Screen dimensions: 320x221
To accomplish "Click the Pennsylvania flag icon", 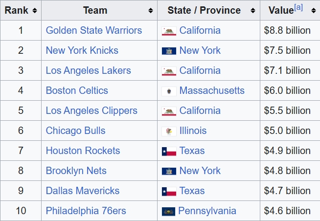I will click(x=168, y=211).
